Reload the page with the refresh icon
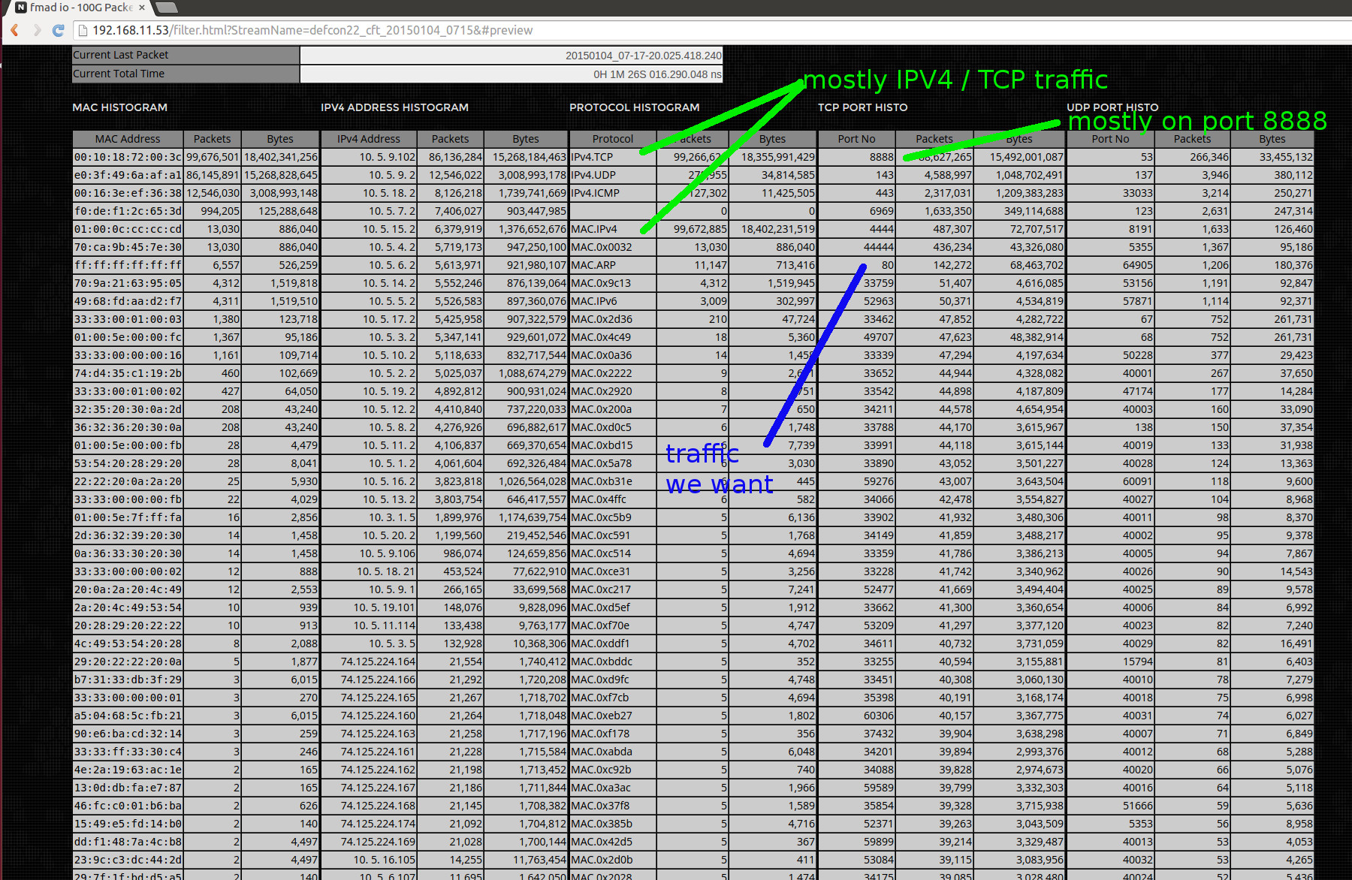Screen dimensions: 1352x880 pos(59,30)
